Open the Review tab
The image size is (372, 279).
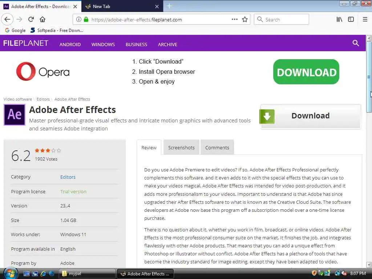(149, 147)
